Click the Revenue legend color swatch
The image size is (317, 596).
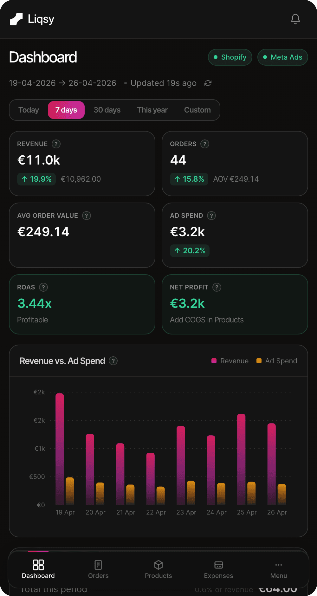point(214,361)
